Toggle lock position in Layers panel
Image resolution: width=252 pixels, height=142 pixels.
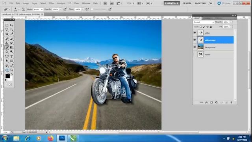click(208, 27)
